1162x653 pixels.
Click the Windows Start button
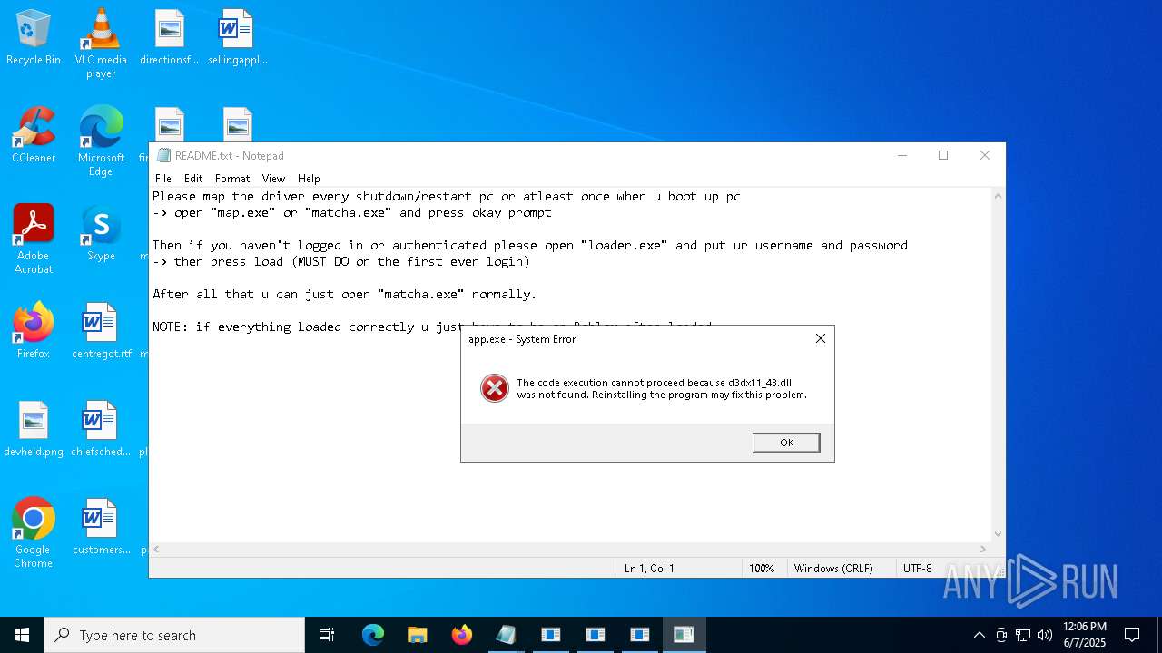22,635
